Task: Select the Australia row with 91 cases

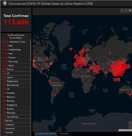Action: [x=16, y=125]
